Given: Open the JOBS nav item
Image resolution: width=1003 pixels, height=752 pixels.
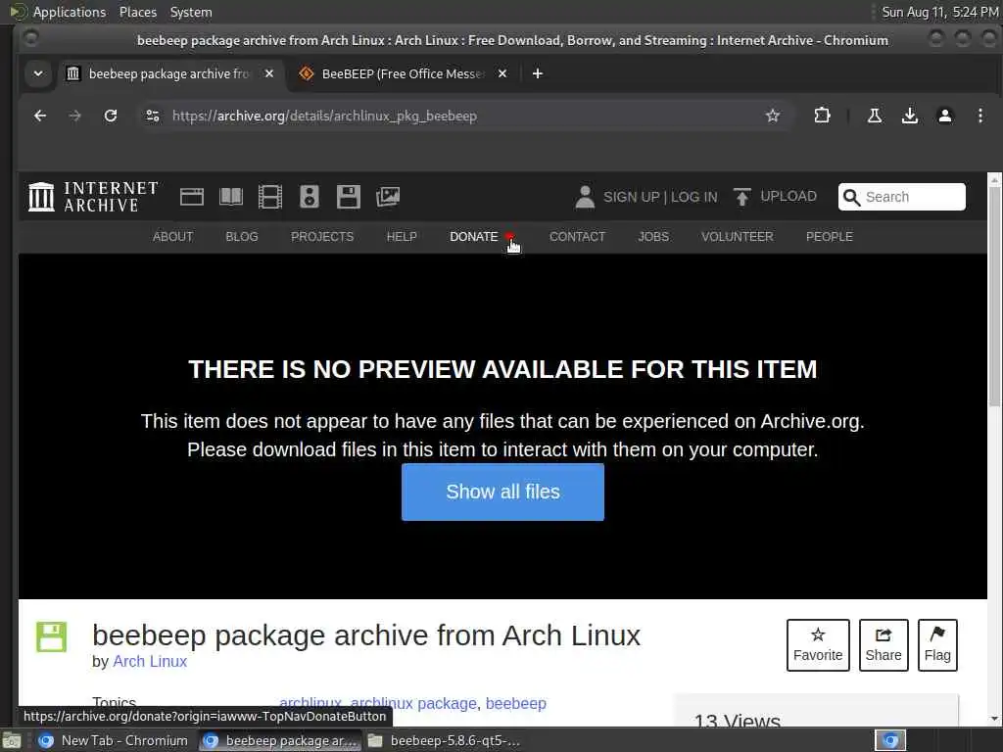Looking at the screenshot, I should [x=653, y=237].
